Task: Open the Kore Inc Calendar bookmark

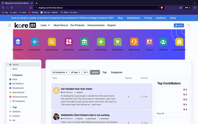Action: pyautogui.click(x=49, y=12)
